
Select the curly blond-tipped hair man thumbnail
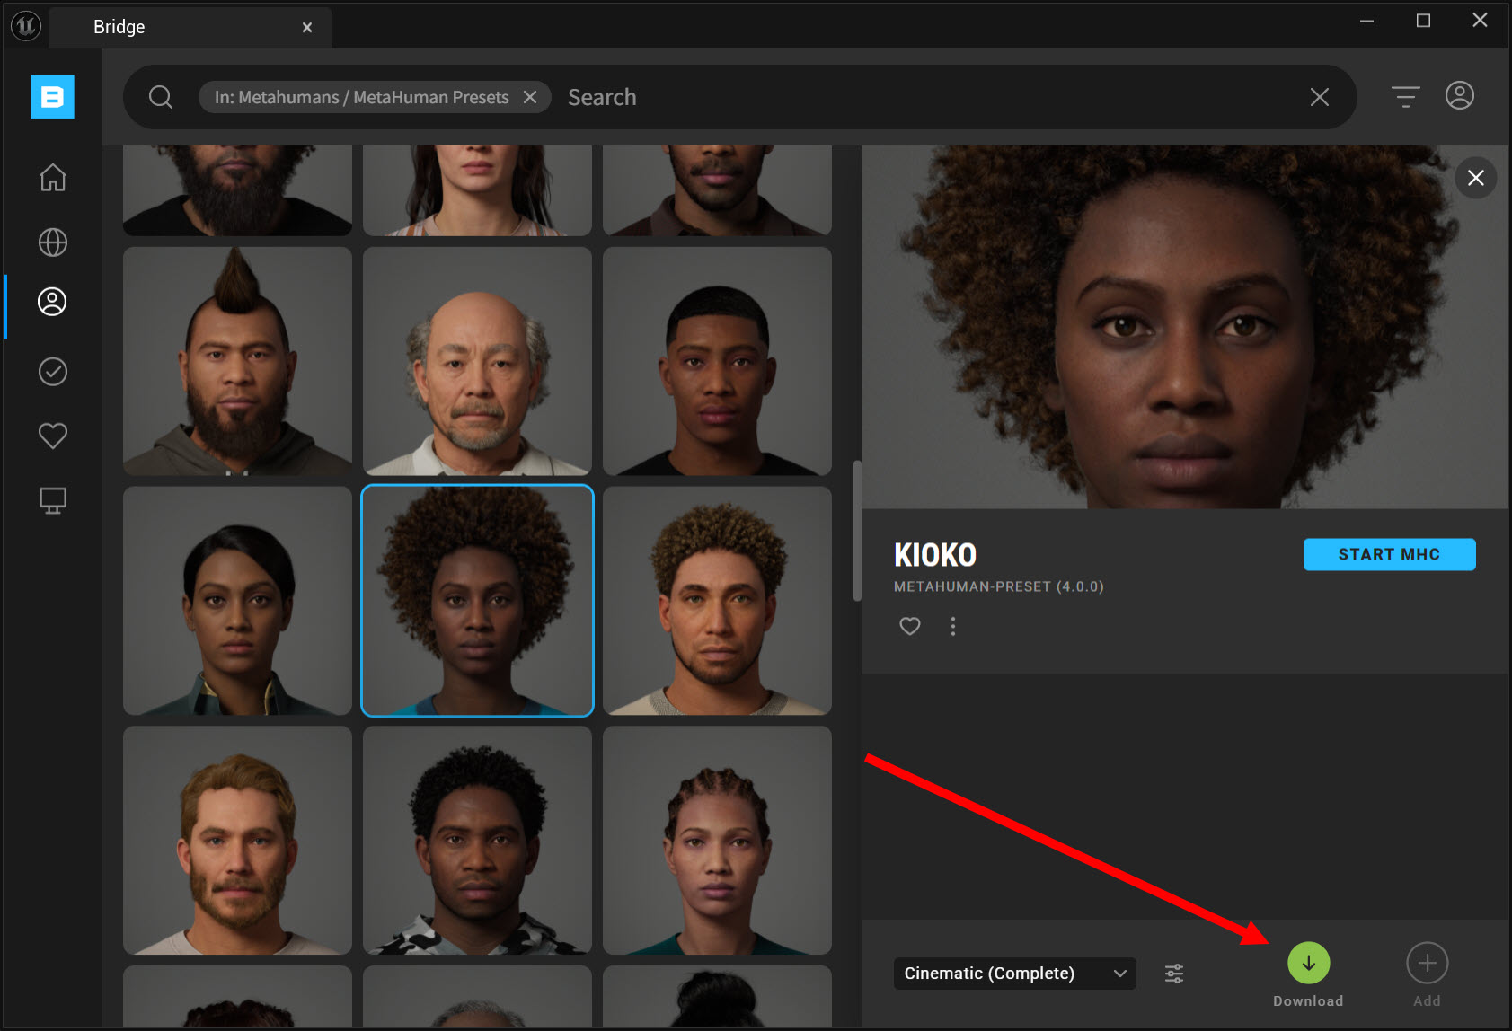[x=717, y=601]
